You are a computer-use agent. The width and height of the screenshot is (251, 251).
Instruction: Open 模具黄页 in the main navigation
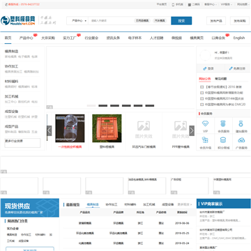click(x=197, y=38)
